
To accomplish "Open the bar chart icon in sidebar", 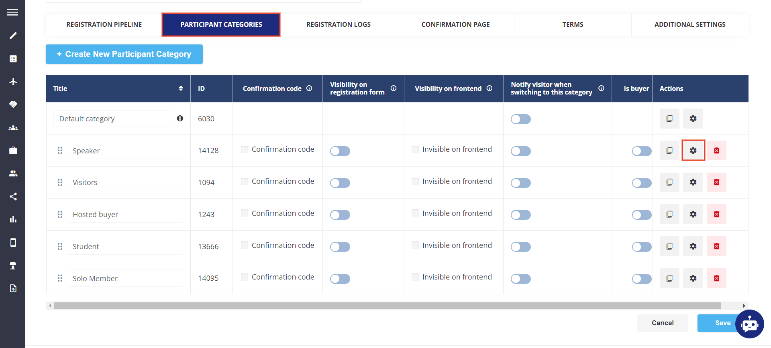I will [x=13, y=219].
